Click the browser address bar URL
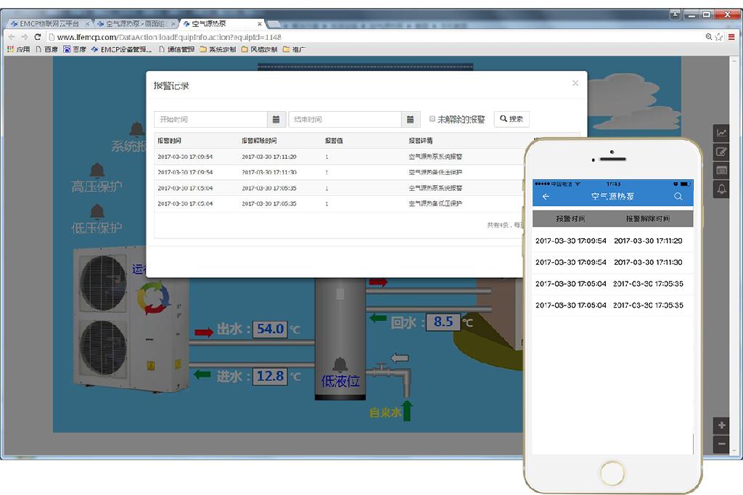Viewport: 743px width, 495px height. pyautogui.click(x=168, y=37)
